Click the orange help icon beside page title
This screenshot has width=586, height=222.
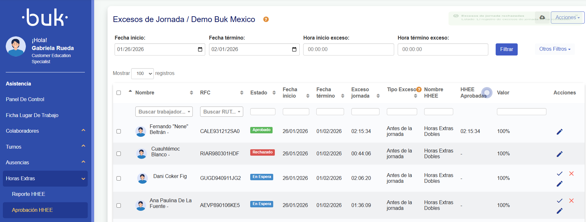(x=266, y=19)
